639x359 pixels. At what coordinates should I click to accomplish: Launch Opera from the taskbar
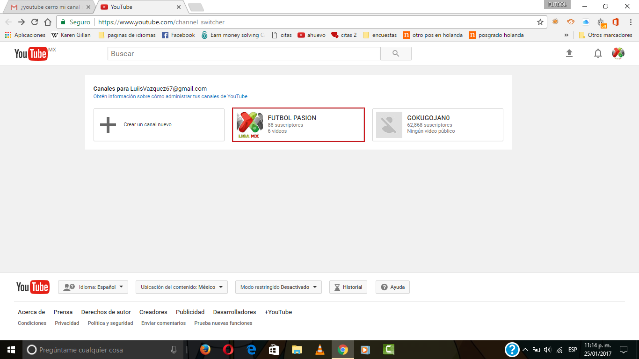(x=228, y=350)
